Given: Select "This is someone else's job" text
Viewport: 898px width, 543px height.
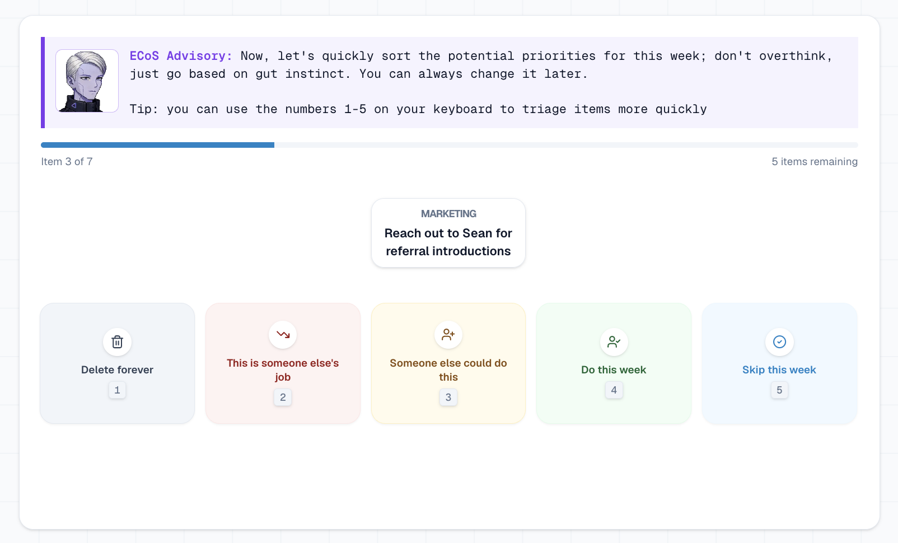Looking at the screenshot, I should point(283,370).
